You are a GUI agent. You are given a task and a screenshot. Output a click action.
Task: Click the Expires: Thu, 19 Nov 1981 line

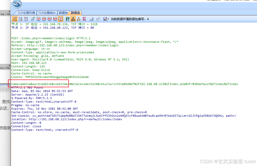(x=44, y=109)
